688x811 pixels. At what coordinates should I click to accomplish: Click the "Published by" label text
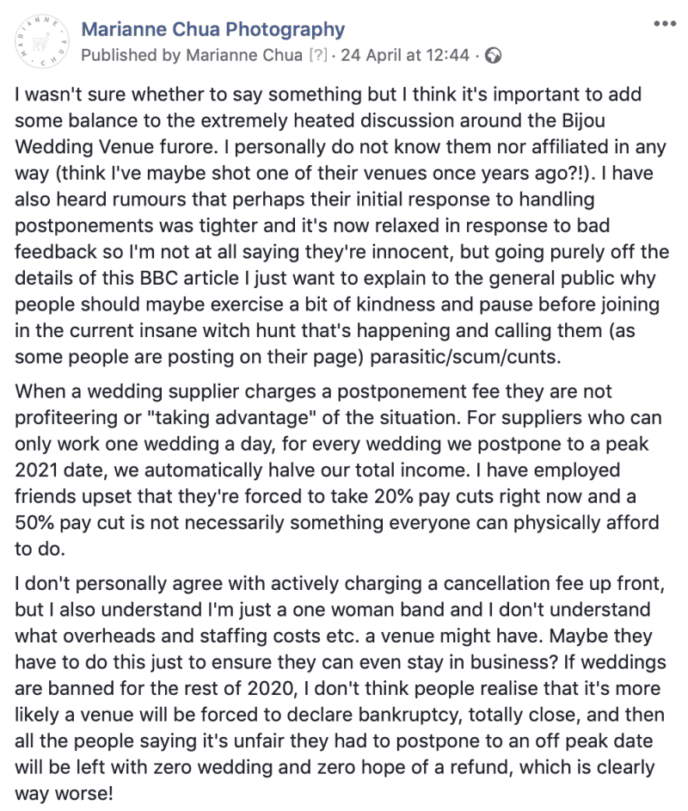tap(131, 55)
